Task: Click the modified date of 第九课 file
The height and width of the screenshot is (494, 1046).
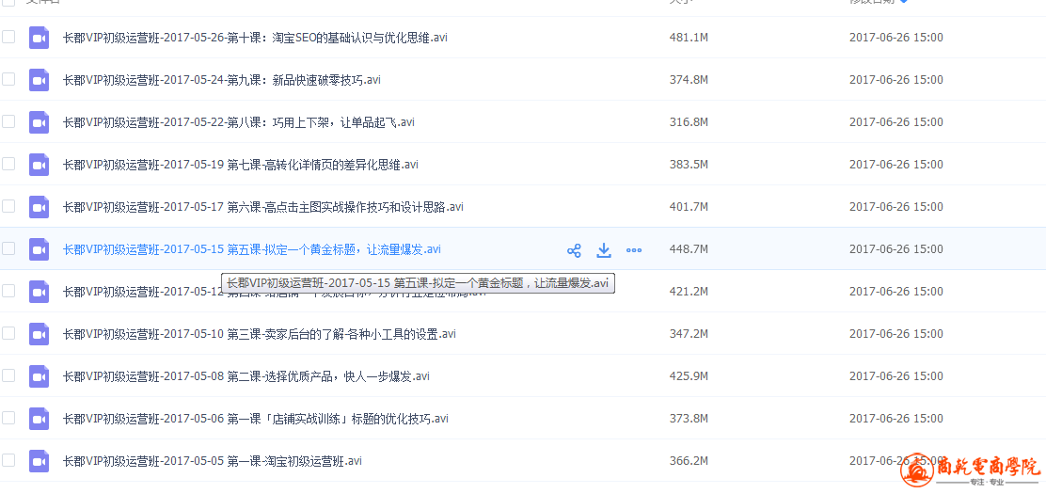Action: pos(895,80)
